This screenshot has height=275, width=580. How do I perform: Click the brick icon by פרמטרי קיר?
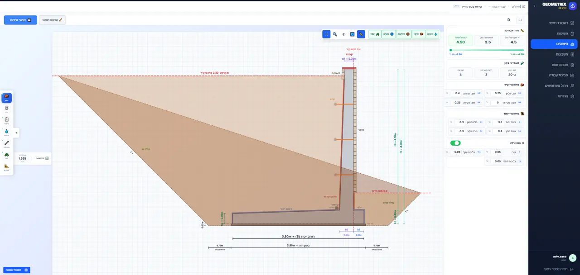[522, 85]
